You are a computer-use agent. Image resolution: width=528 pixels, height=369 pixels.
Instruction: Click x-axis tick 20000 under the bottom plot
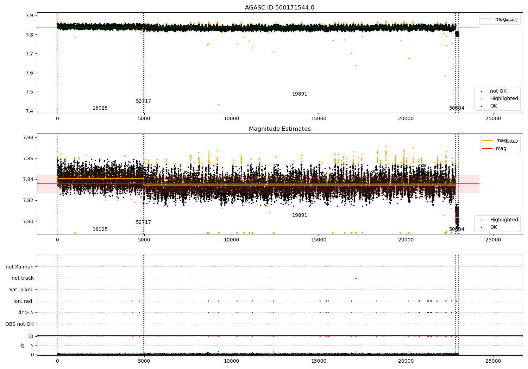pyautogui.click(x=406, y=361)
